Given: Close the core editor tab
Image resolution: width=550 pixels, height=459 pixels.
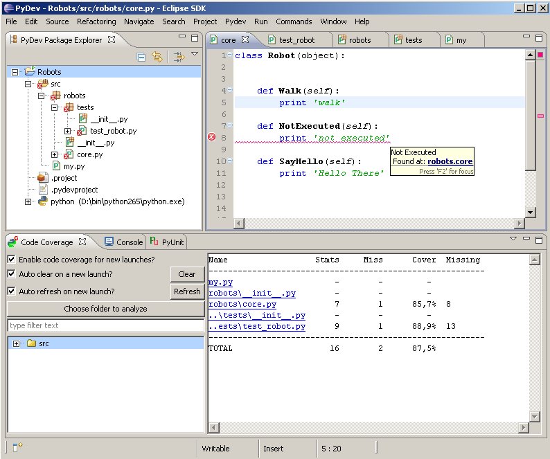Looking at the screenshot, I should (245, 39).
